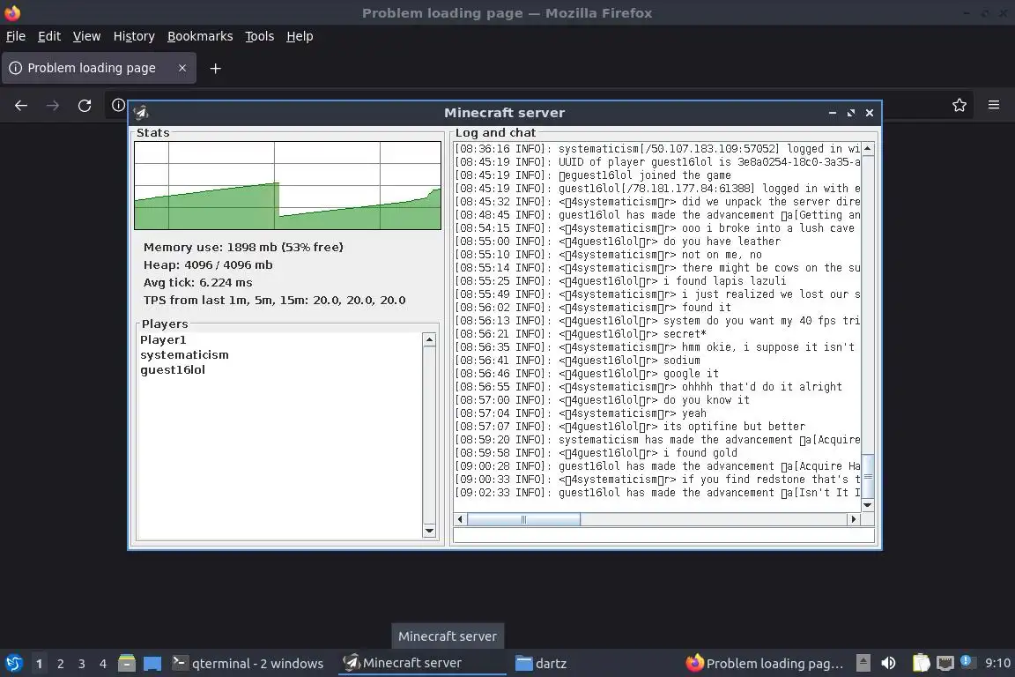Open the History menu in Firefox
Image resolution: width=1015 pixels, height=677 pixels.
pos(134,36)
